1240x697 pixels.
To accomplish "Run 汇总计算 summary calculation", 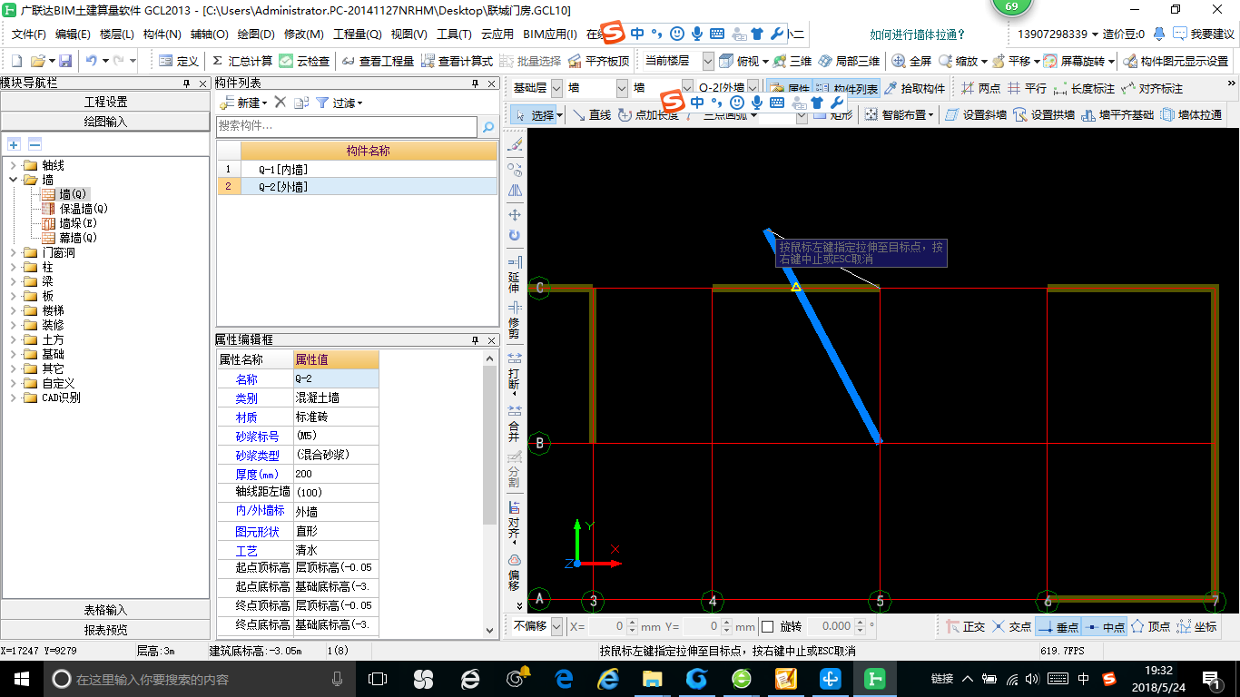I will pyautogui.click(x=242, y=61).
